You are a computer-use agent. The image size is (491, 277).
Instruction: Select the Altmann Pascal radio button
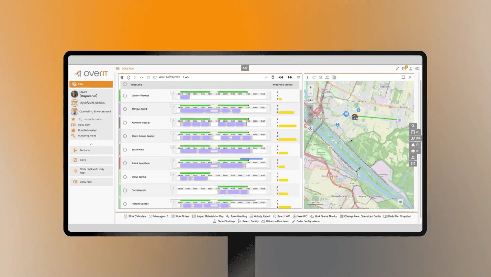tap(125, 123)
